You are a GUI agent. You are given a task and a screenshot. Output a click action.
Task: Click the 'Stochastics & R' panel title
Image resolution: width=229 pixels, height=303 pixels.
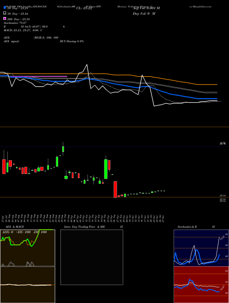point(187,227)
